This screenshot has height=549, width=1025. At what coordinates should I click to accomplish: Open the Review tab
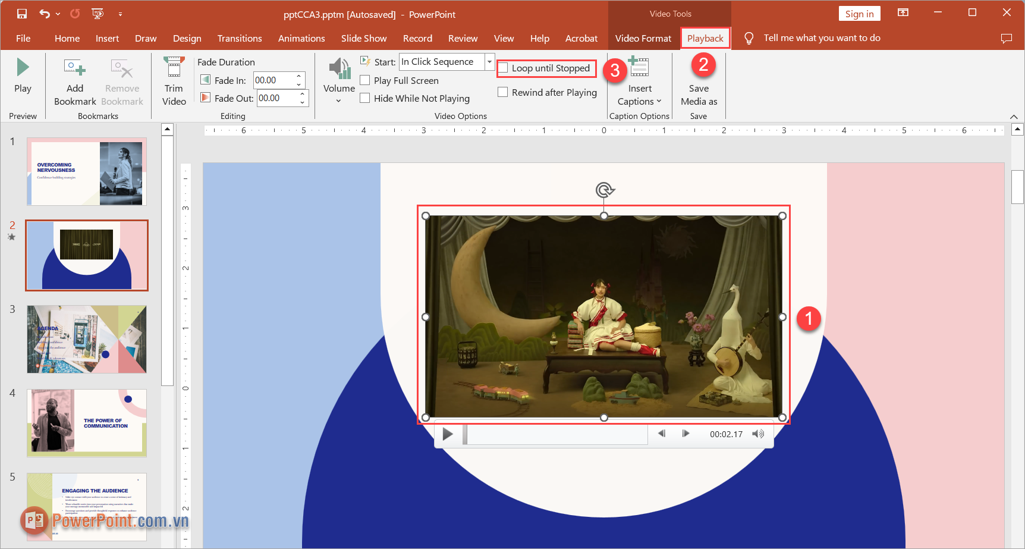(463, 38)
